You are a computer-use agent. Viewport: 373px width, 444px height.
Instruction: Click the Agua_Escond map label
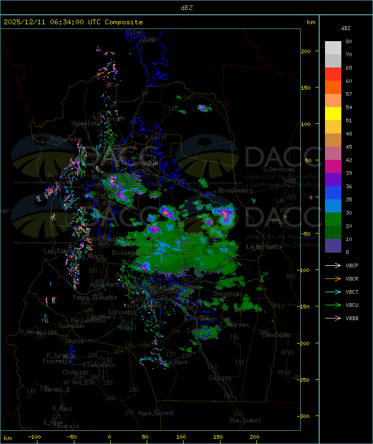point(156,413)
